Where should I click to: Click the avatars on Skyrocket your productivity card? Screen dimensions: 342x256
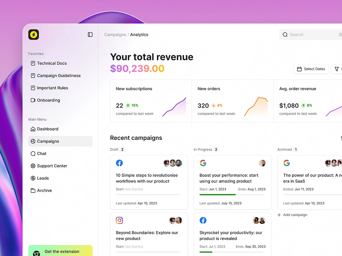(259, 220)
